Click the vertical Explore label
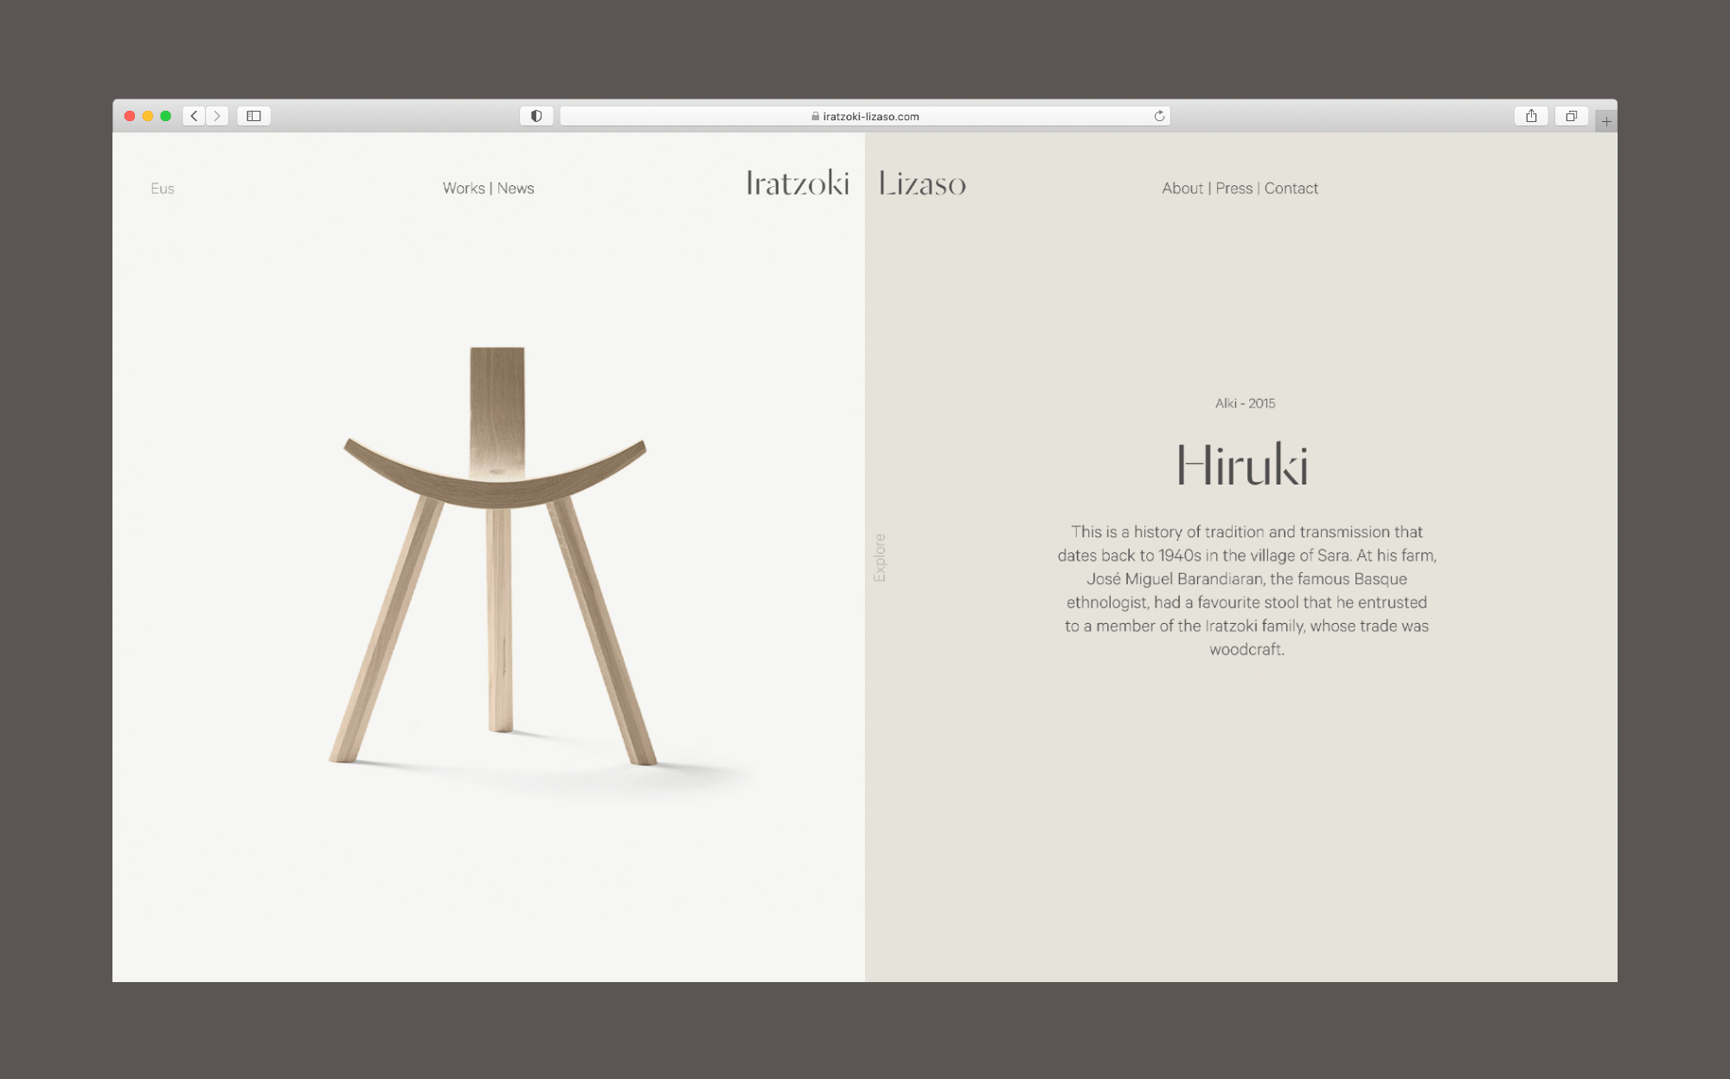The width and height of the screenshot is (1730, 1079). tap(880, 557)
